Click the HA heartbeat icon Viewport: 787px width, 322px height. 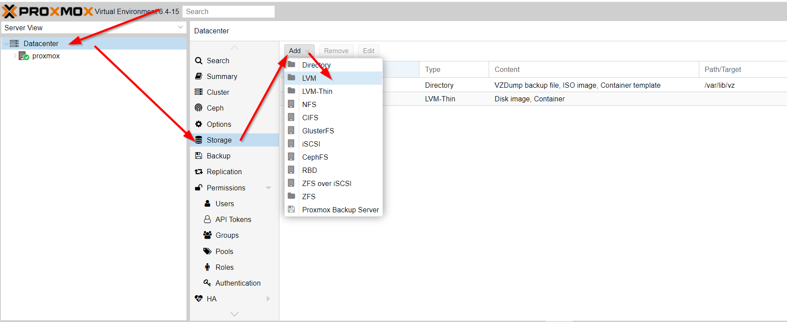click(199, 299)
